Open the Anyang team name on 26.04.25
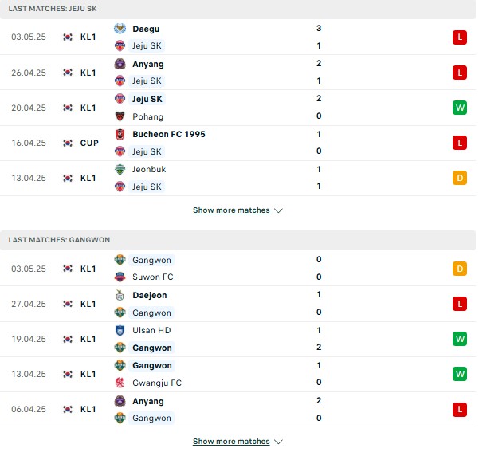The height and width of the screenshot is (456, 479). (x=148, y=65)
